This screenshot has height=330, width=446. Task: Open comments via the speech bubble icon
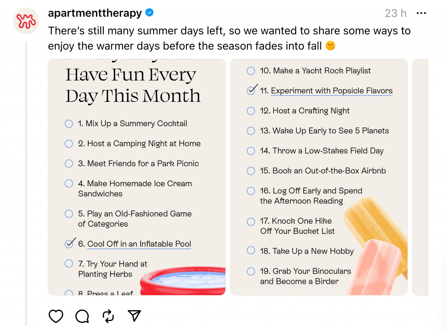(82, 316)
